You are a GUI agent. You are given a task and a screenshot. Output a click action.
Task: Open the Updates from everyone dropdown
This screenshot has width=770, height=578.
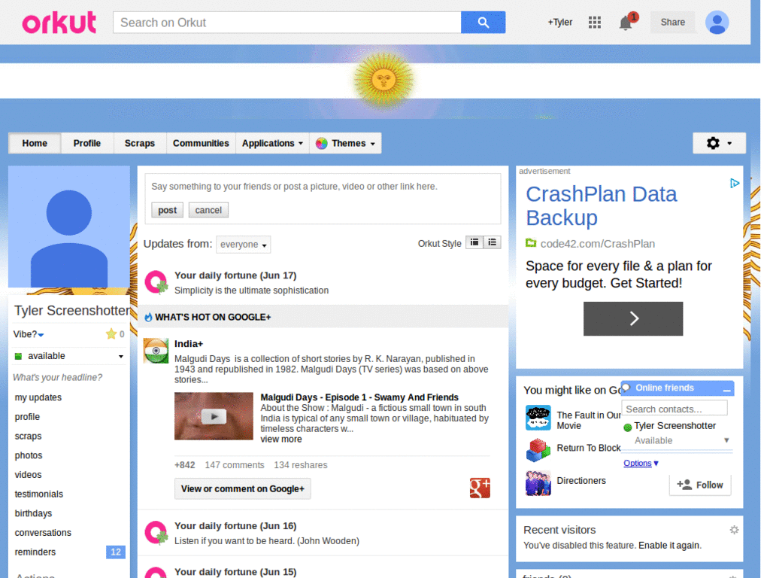(243, 245)
